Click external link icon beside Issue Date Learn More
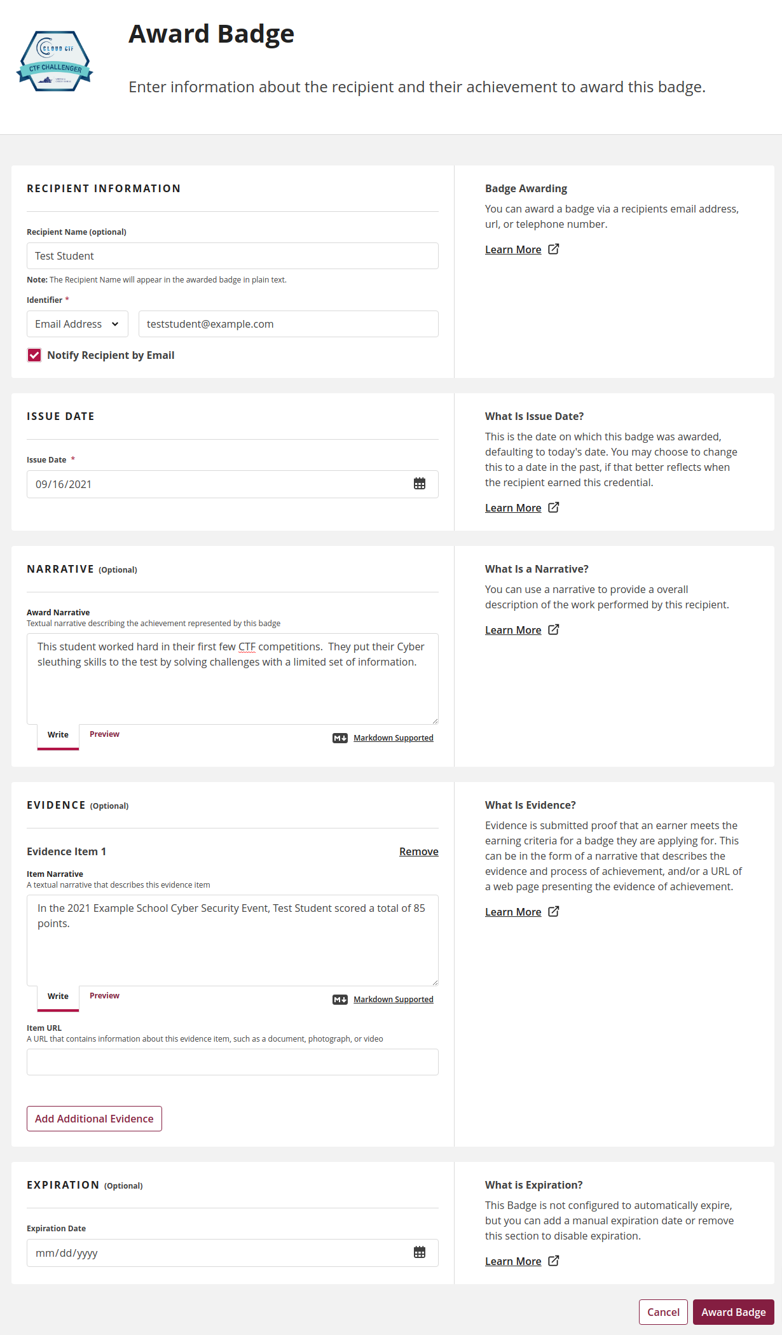This screenshot has width=782, height=1335. click(x=554, y=507)
